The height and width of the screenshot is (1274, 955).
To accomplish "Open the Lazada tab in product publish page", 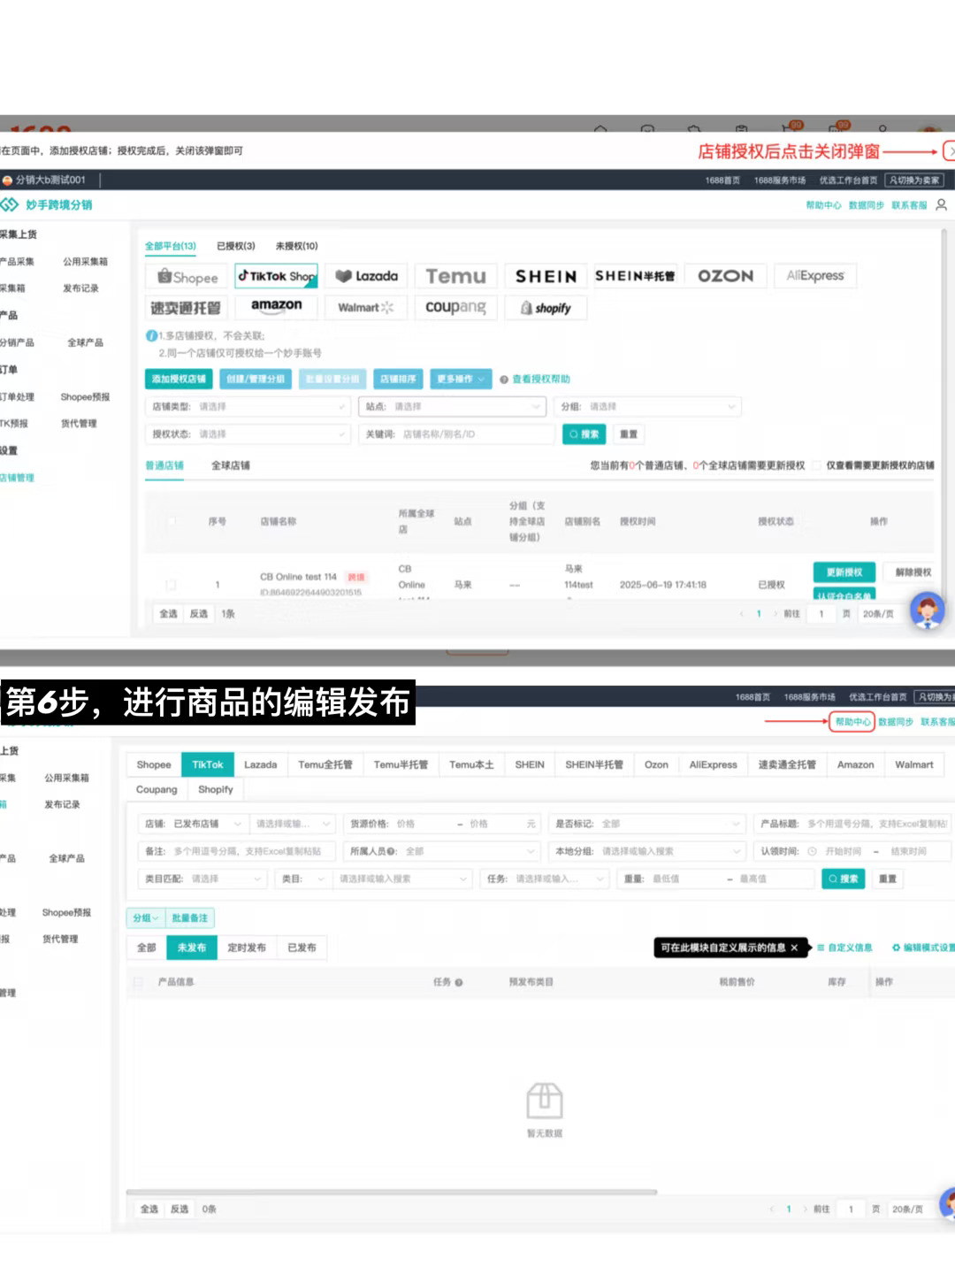I will (x=261, y=764).
